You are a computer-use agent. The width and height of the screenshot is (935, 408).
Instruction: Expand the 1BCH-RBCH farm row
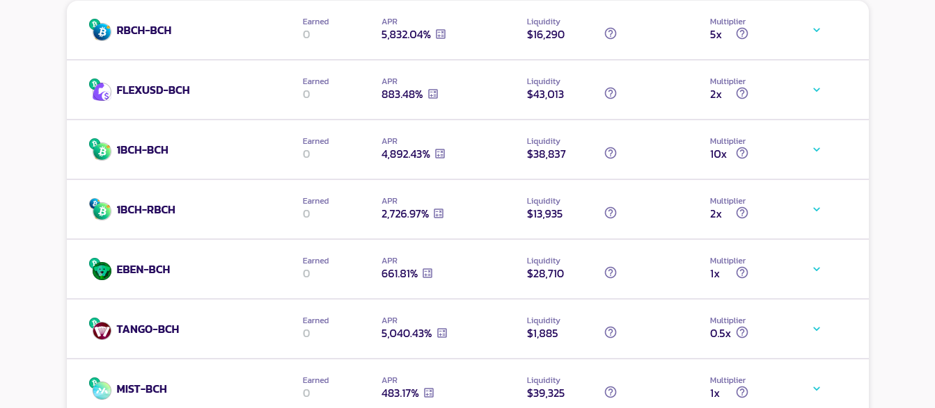pos(817,209)
